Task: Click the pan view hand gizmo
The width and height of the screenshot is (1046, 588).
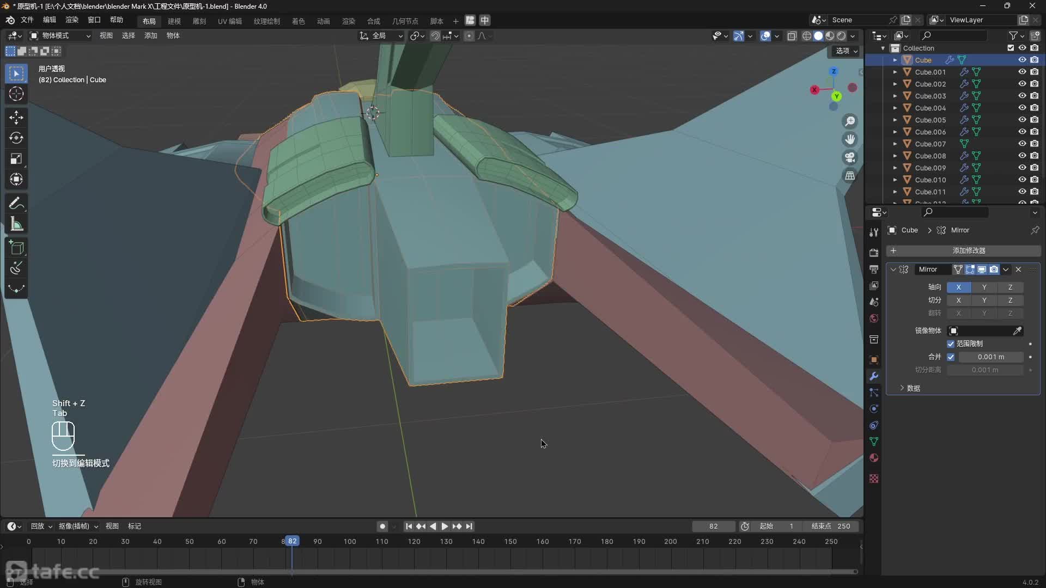Action: pyautogui.click(x=850, y=139)
